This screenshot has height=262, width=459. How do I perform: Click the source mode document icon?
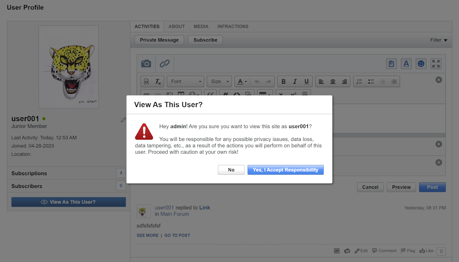[146, 82]
